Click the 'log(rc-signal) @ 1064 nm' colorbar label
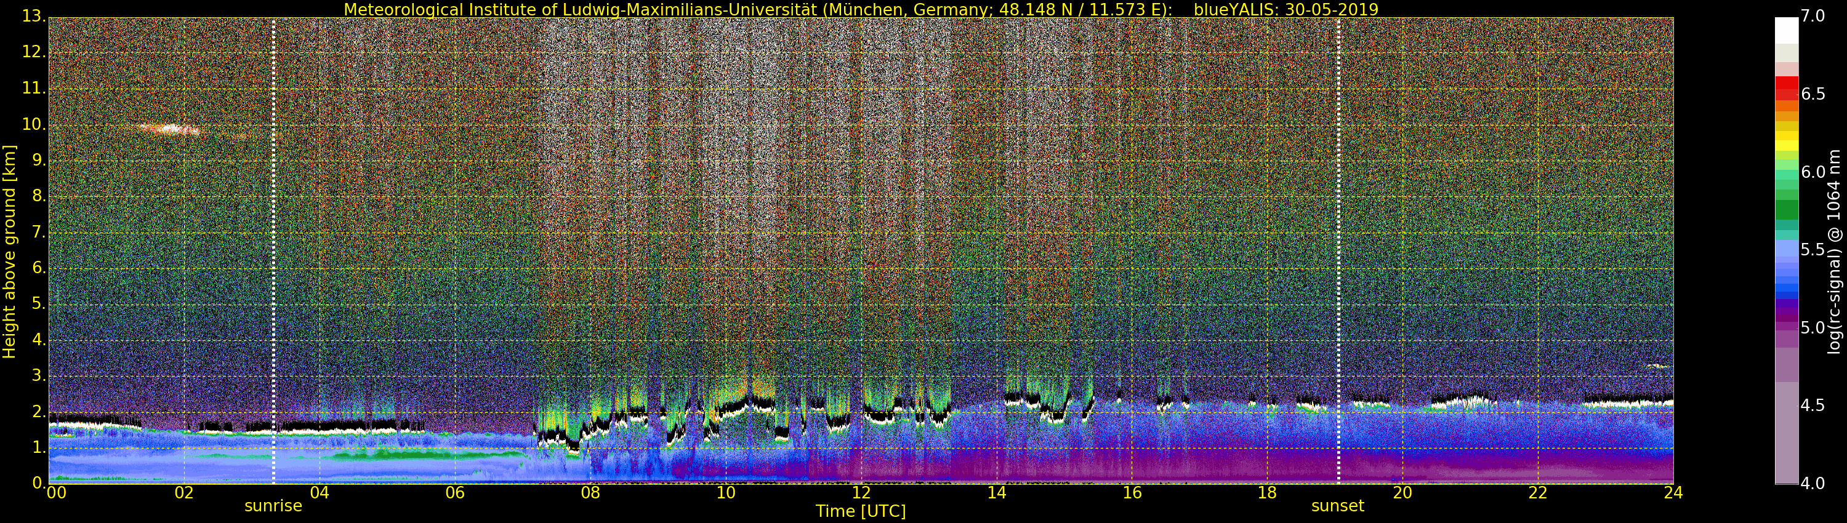 [x=1834, y=252]
